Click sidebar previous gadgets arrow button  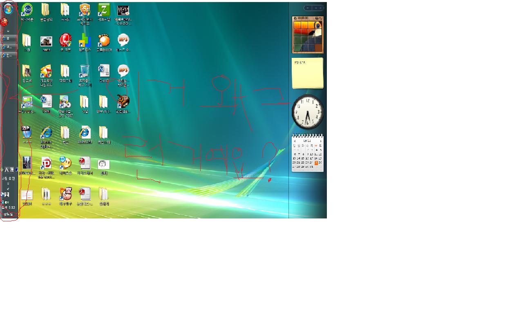pos(315,8)
